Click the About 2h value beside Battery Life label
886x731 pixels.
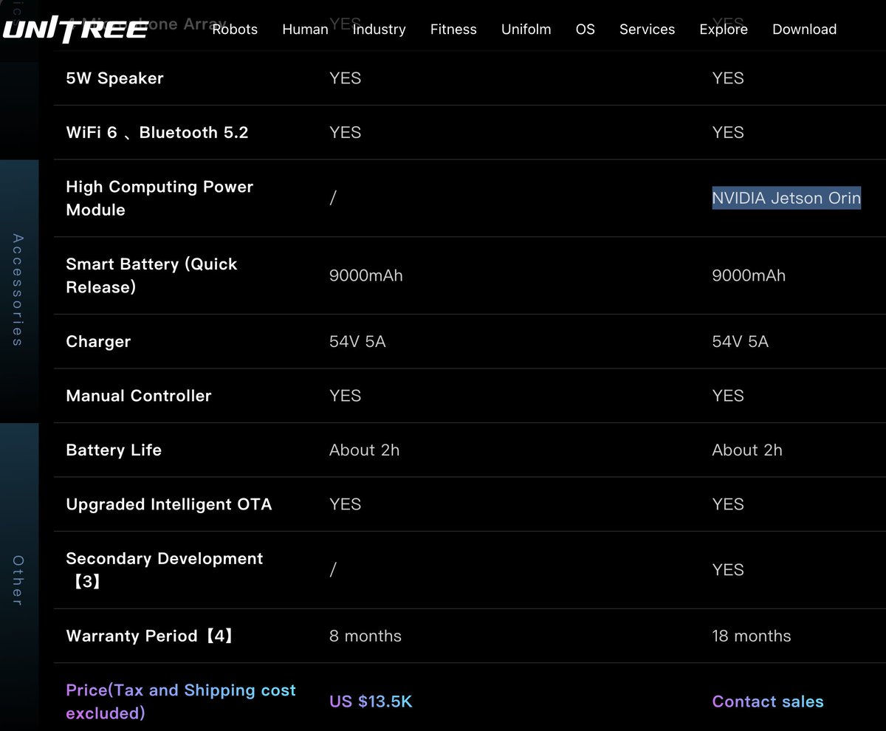pos(364,450)
